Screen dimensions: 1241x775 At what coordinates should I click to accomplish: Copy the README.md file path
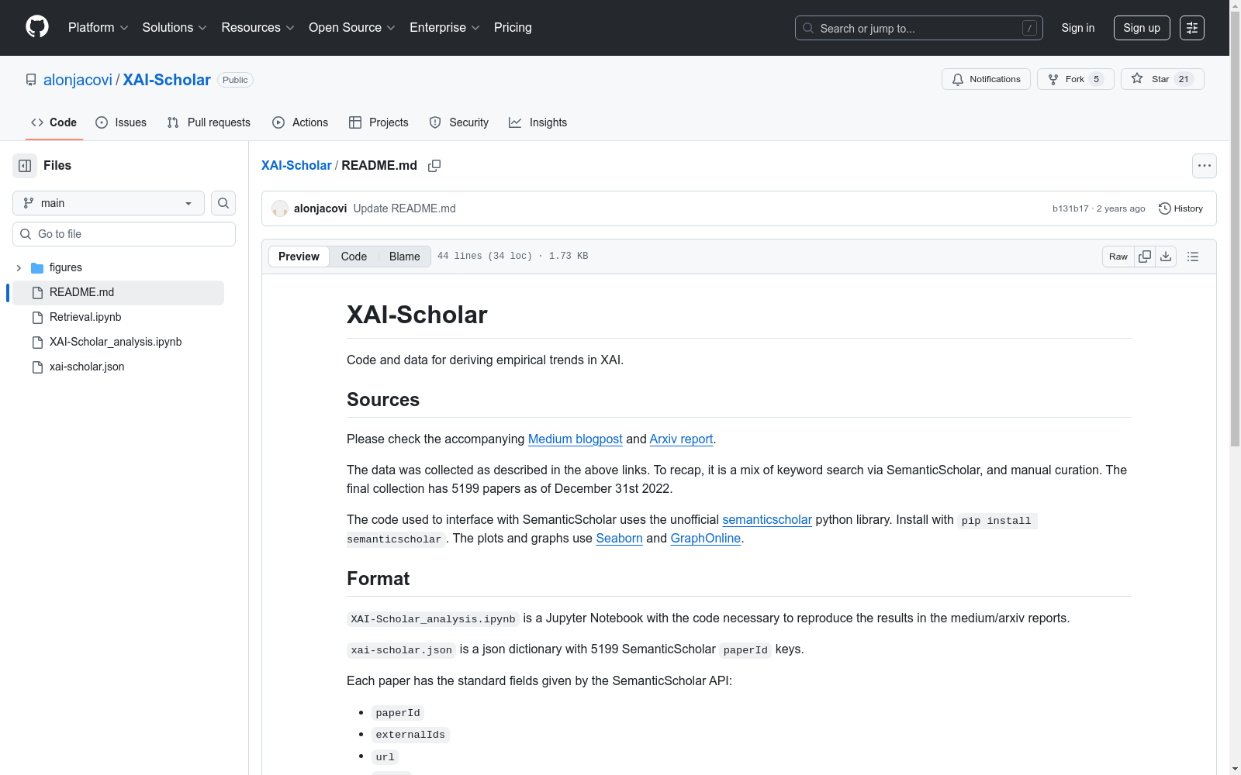tap(434, 166)
